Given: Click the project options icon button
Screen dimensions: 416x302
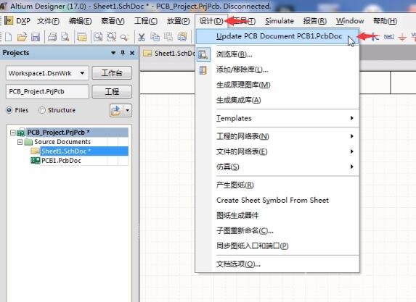Looking at the screenshot, I should [116, 110].
